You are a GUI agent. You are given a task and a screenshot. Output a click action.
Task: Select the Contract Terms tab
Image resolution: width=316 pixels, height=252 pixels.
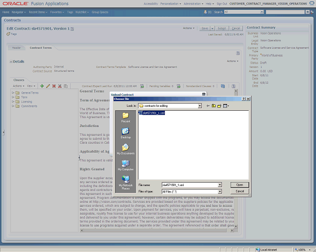[40, 48]
